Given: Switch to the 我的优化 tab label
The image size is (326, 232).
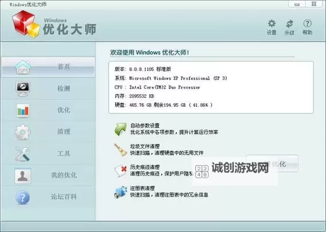Looking at the screenshot, I should coord(64,175).
